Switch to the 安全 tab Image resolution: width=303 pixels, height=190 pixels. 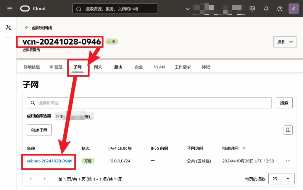point(138,67)
